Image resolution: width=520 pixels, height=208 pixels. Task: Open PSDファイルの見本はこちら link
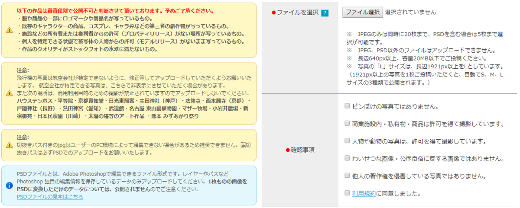(x=50, y=197)
